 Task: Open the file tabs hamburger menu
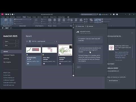point(3,28)
